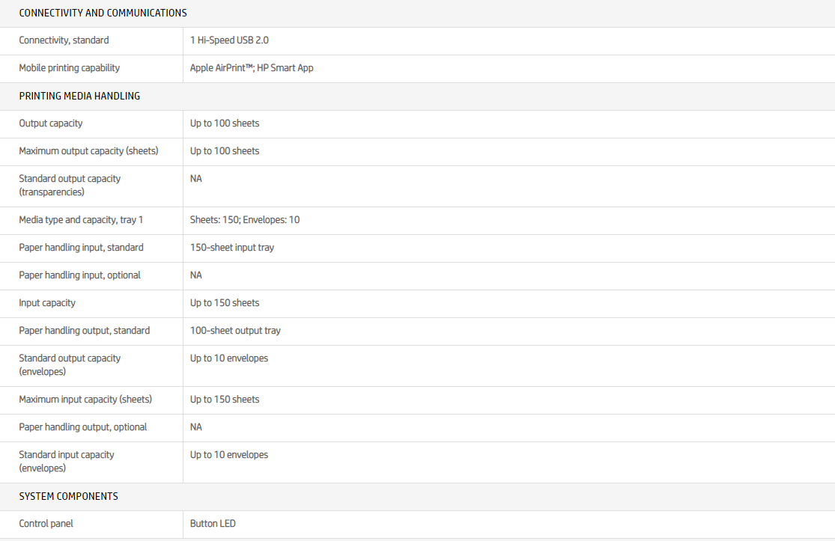Select the "Connectivity, standard" row label
The width and height of the screenshot is (835, 541).
(64, 40)
